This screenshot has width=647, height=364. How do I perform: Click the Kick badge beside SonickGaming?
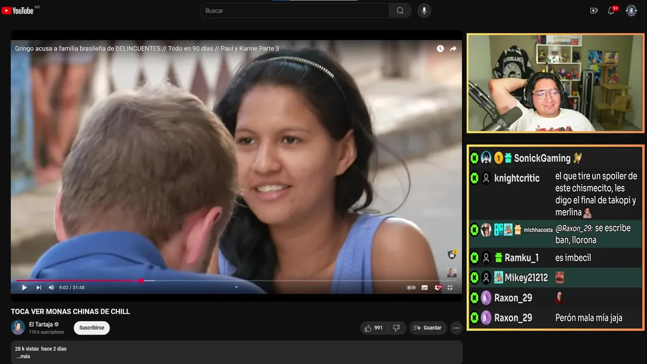(x=475, y=158)
